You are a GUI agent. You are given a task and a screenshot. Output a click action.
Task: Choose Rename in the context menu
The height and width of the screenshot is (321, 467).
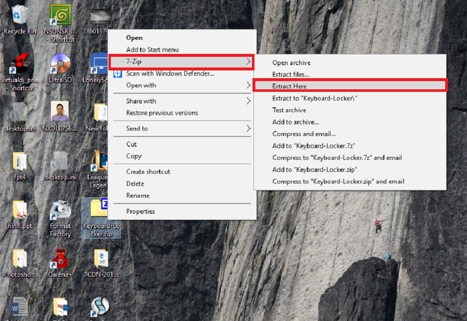click(182, 196)
